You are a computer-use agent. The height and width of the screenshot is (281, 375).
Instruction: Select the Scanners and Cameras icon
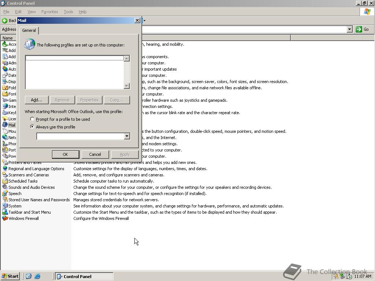pos(5,175)
